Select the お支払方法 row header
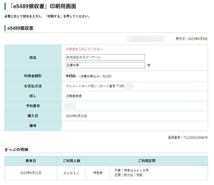The width and height of the screenshot is (214, 185). point(33,86)
